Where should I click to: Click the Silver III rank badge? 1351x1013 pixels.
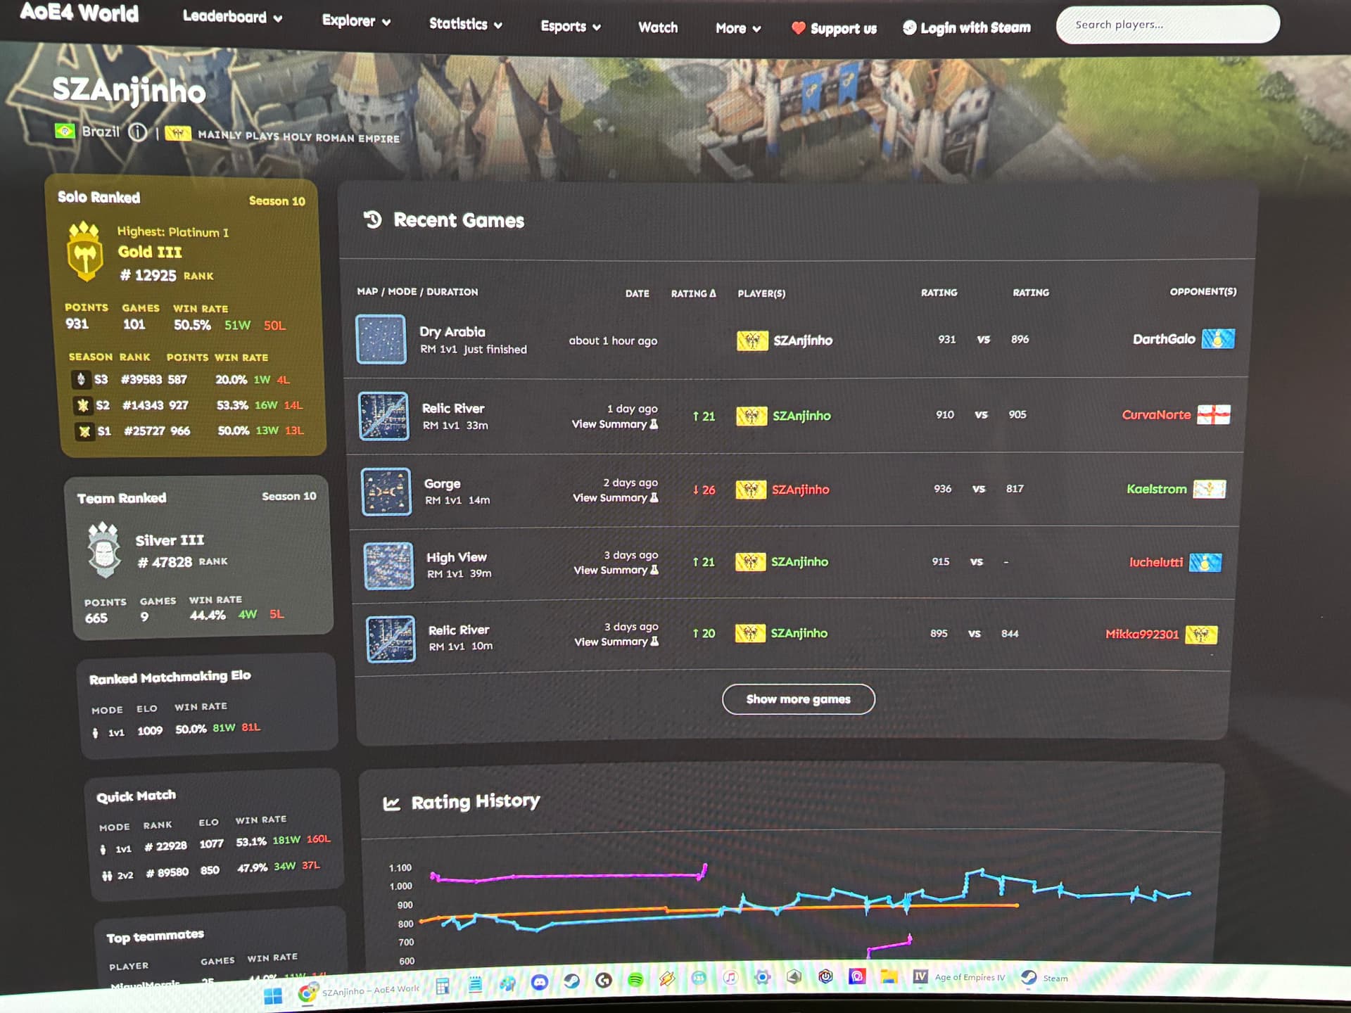click(104, 549)
